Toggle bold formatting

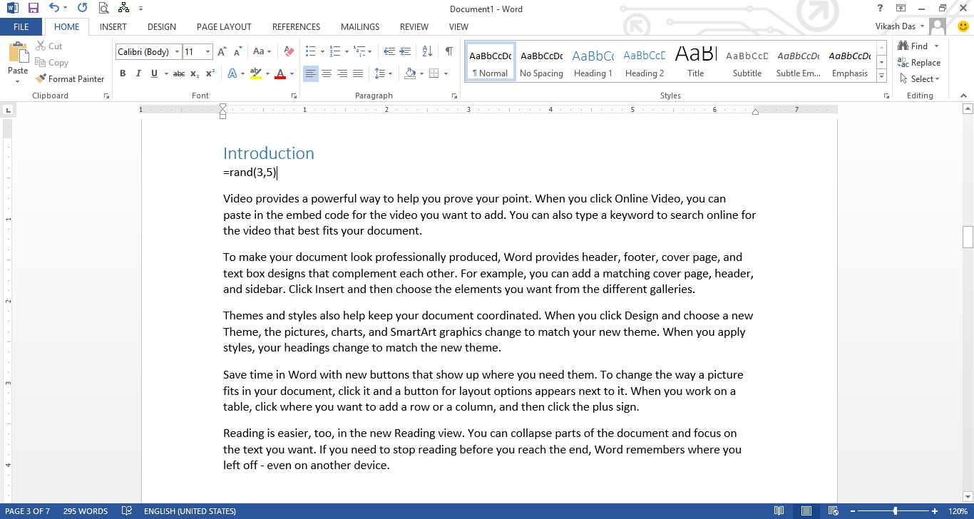tap(123, 73)
